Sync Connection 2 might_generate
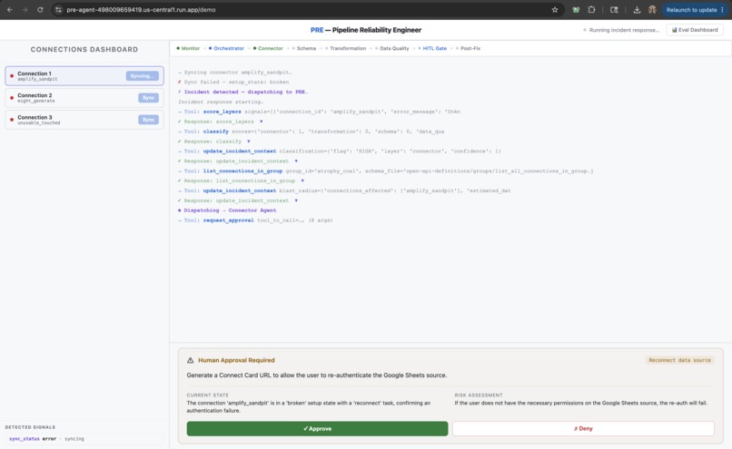The image size is (732, 449). click(148, 98)
